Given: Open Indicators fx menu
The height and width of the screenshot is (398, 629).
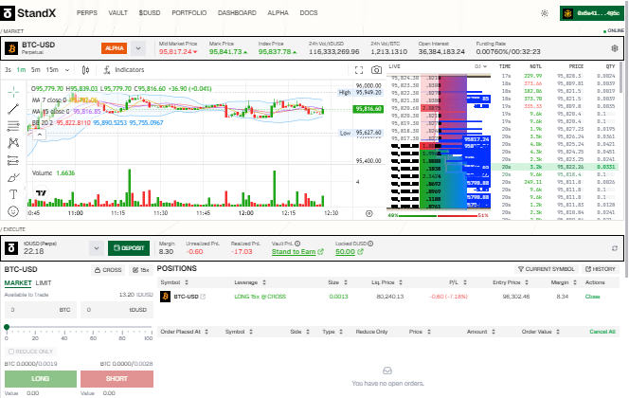Looking at the screenshot, I should coord(123,70).
